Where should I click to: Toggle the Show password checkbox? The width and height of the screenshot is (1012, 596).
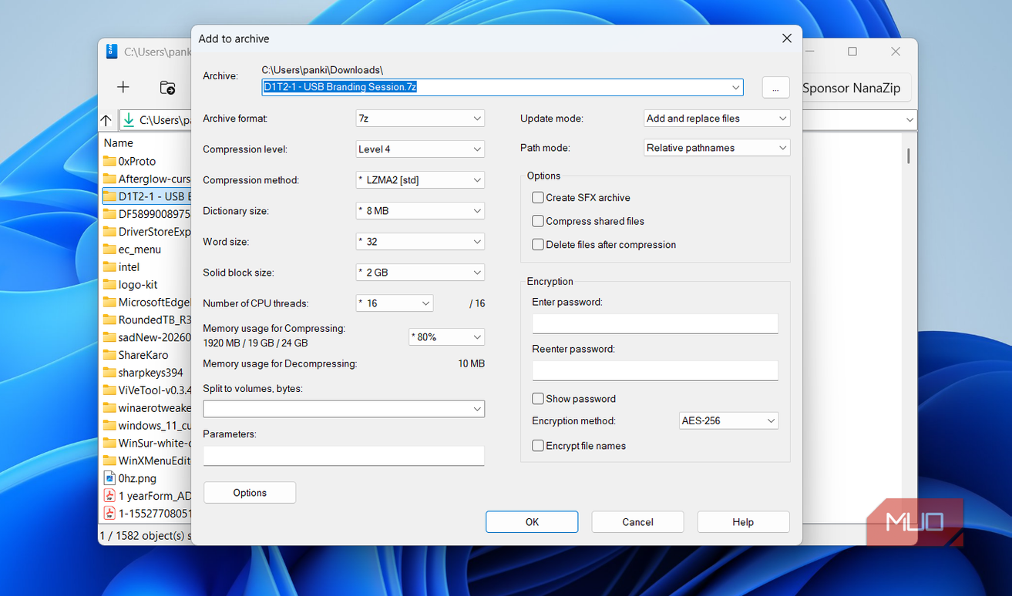[x=538, y=399]
